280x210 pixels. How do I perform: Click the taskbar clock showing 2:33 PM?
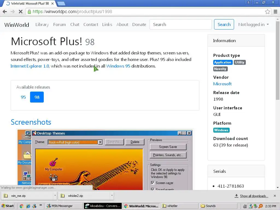coord(270,206)
